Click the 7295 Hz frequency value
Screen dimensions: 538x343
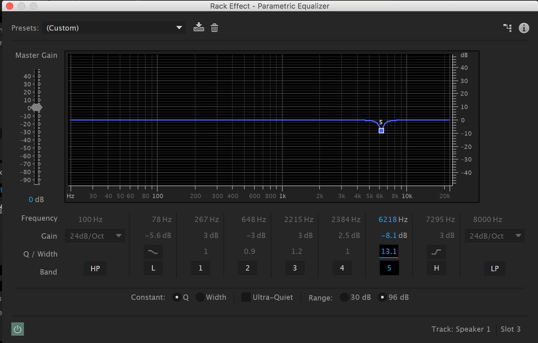pos(440,219)
